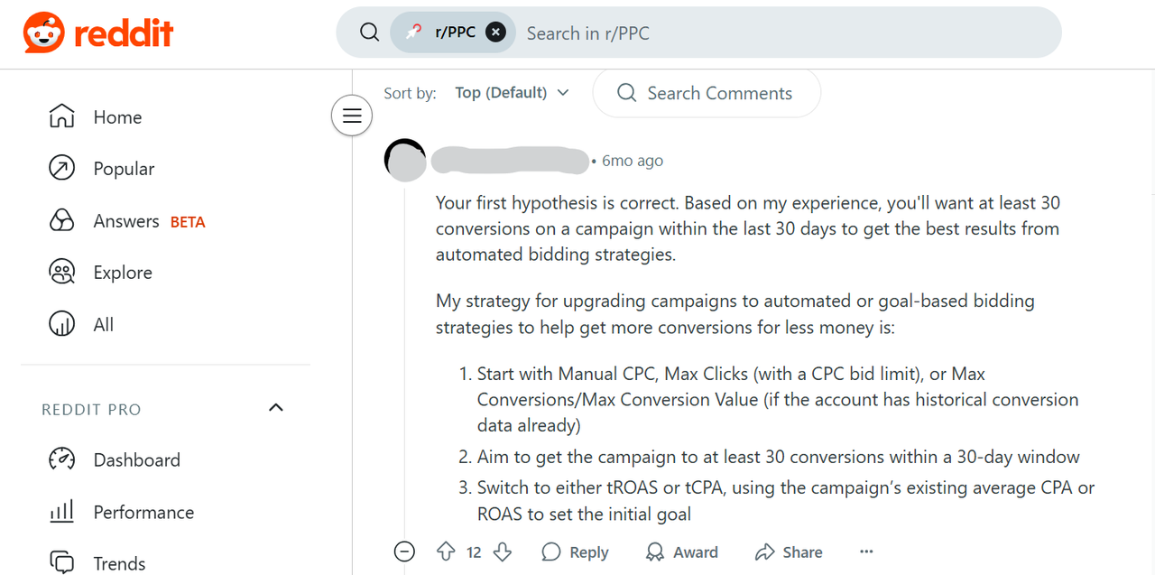This screenshot has height=575, width=1155.
Task: Toggle the sidebar hamburger button
Action: pos(352,116)
